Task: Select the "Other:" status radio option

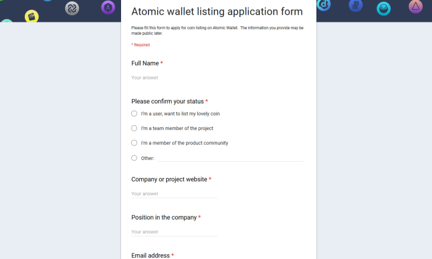Action: (x=134, y=158)
